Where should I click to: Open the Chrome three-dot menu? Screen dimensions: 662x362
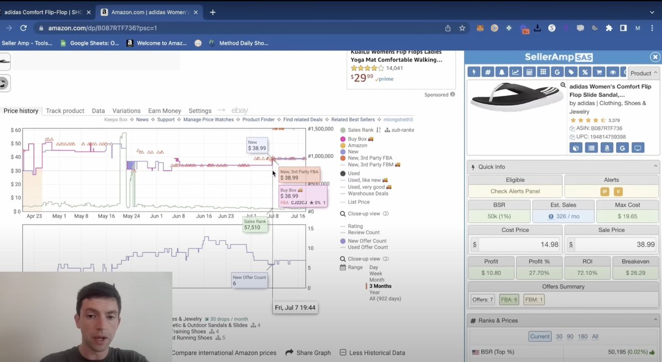[x=652, y=28]
